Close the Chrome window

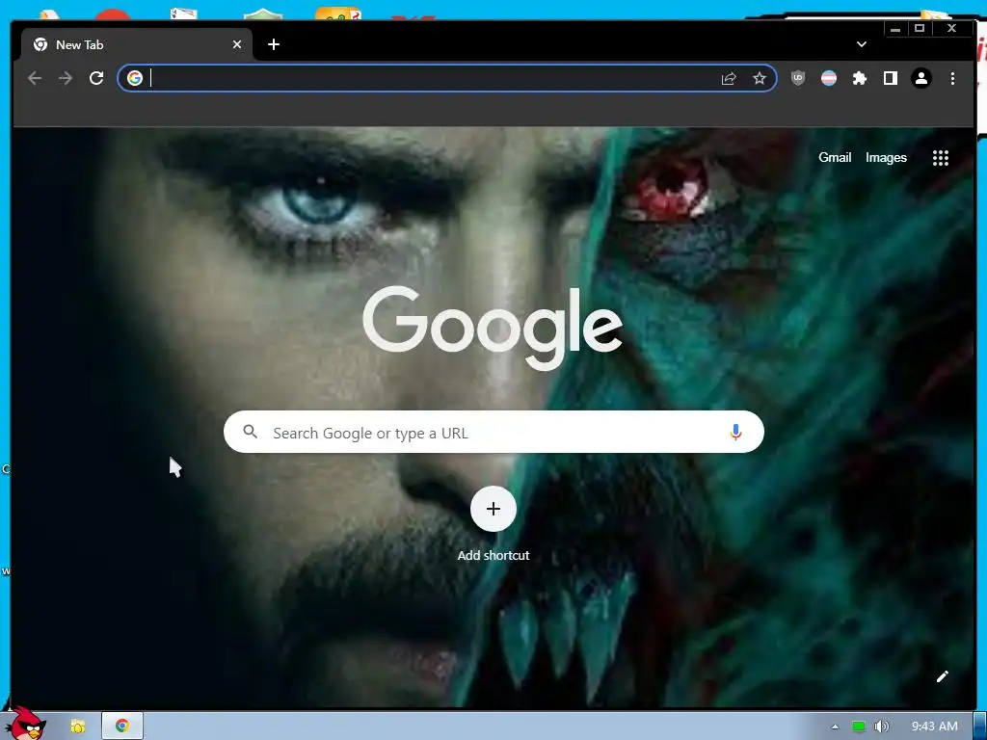951,29
